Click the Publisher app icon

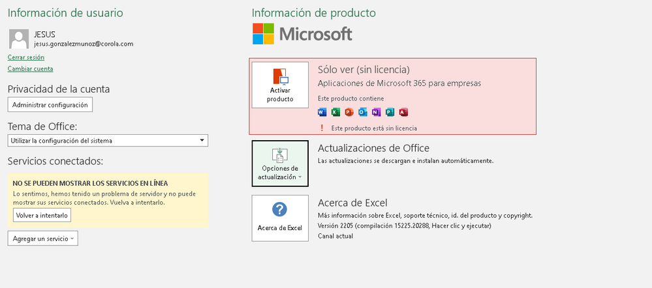click(x=390, y=111)
